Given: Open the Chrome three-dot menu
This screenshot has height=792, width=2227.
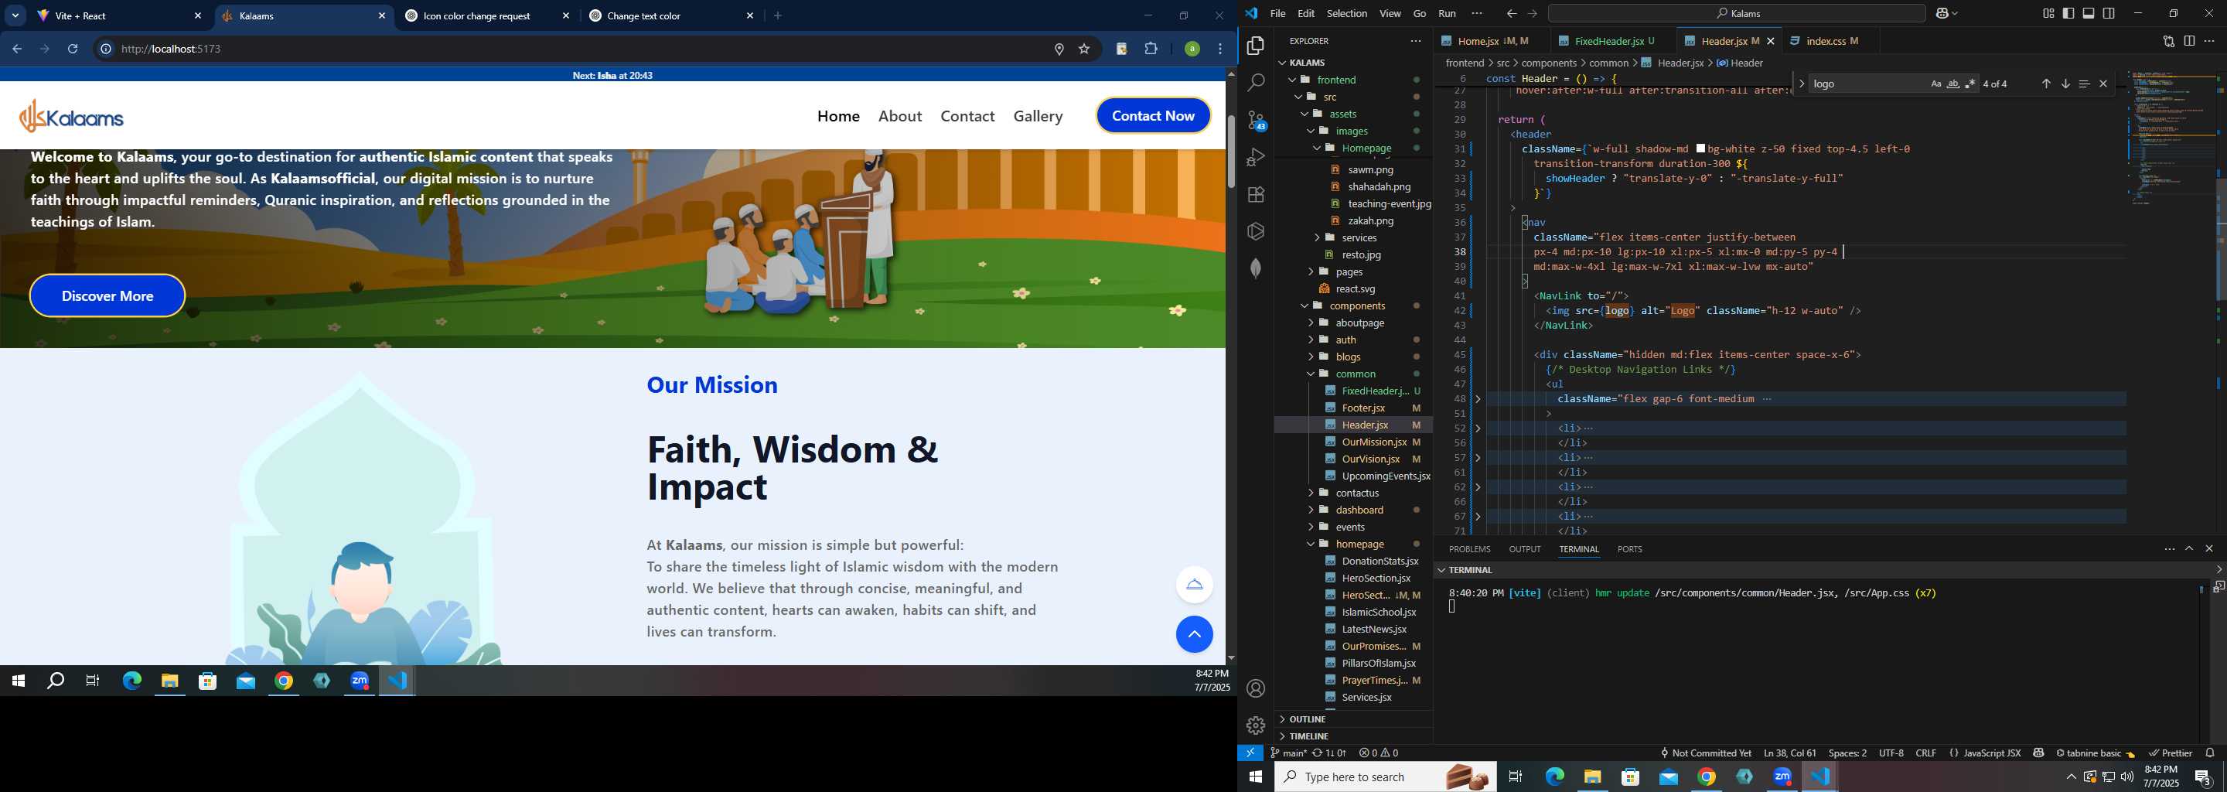Looking at the screenshot, I should (1220, 49).
